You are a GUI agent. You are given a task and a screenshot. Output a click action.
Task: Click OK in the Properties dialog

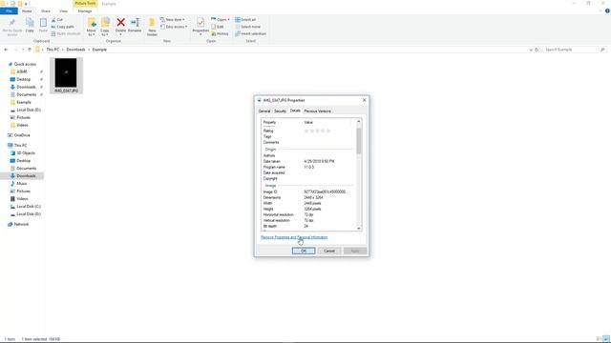point(304,251)
